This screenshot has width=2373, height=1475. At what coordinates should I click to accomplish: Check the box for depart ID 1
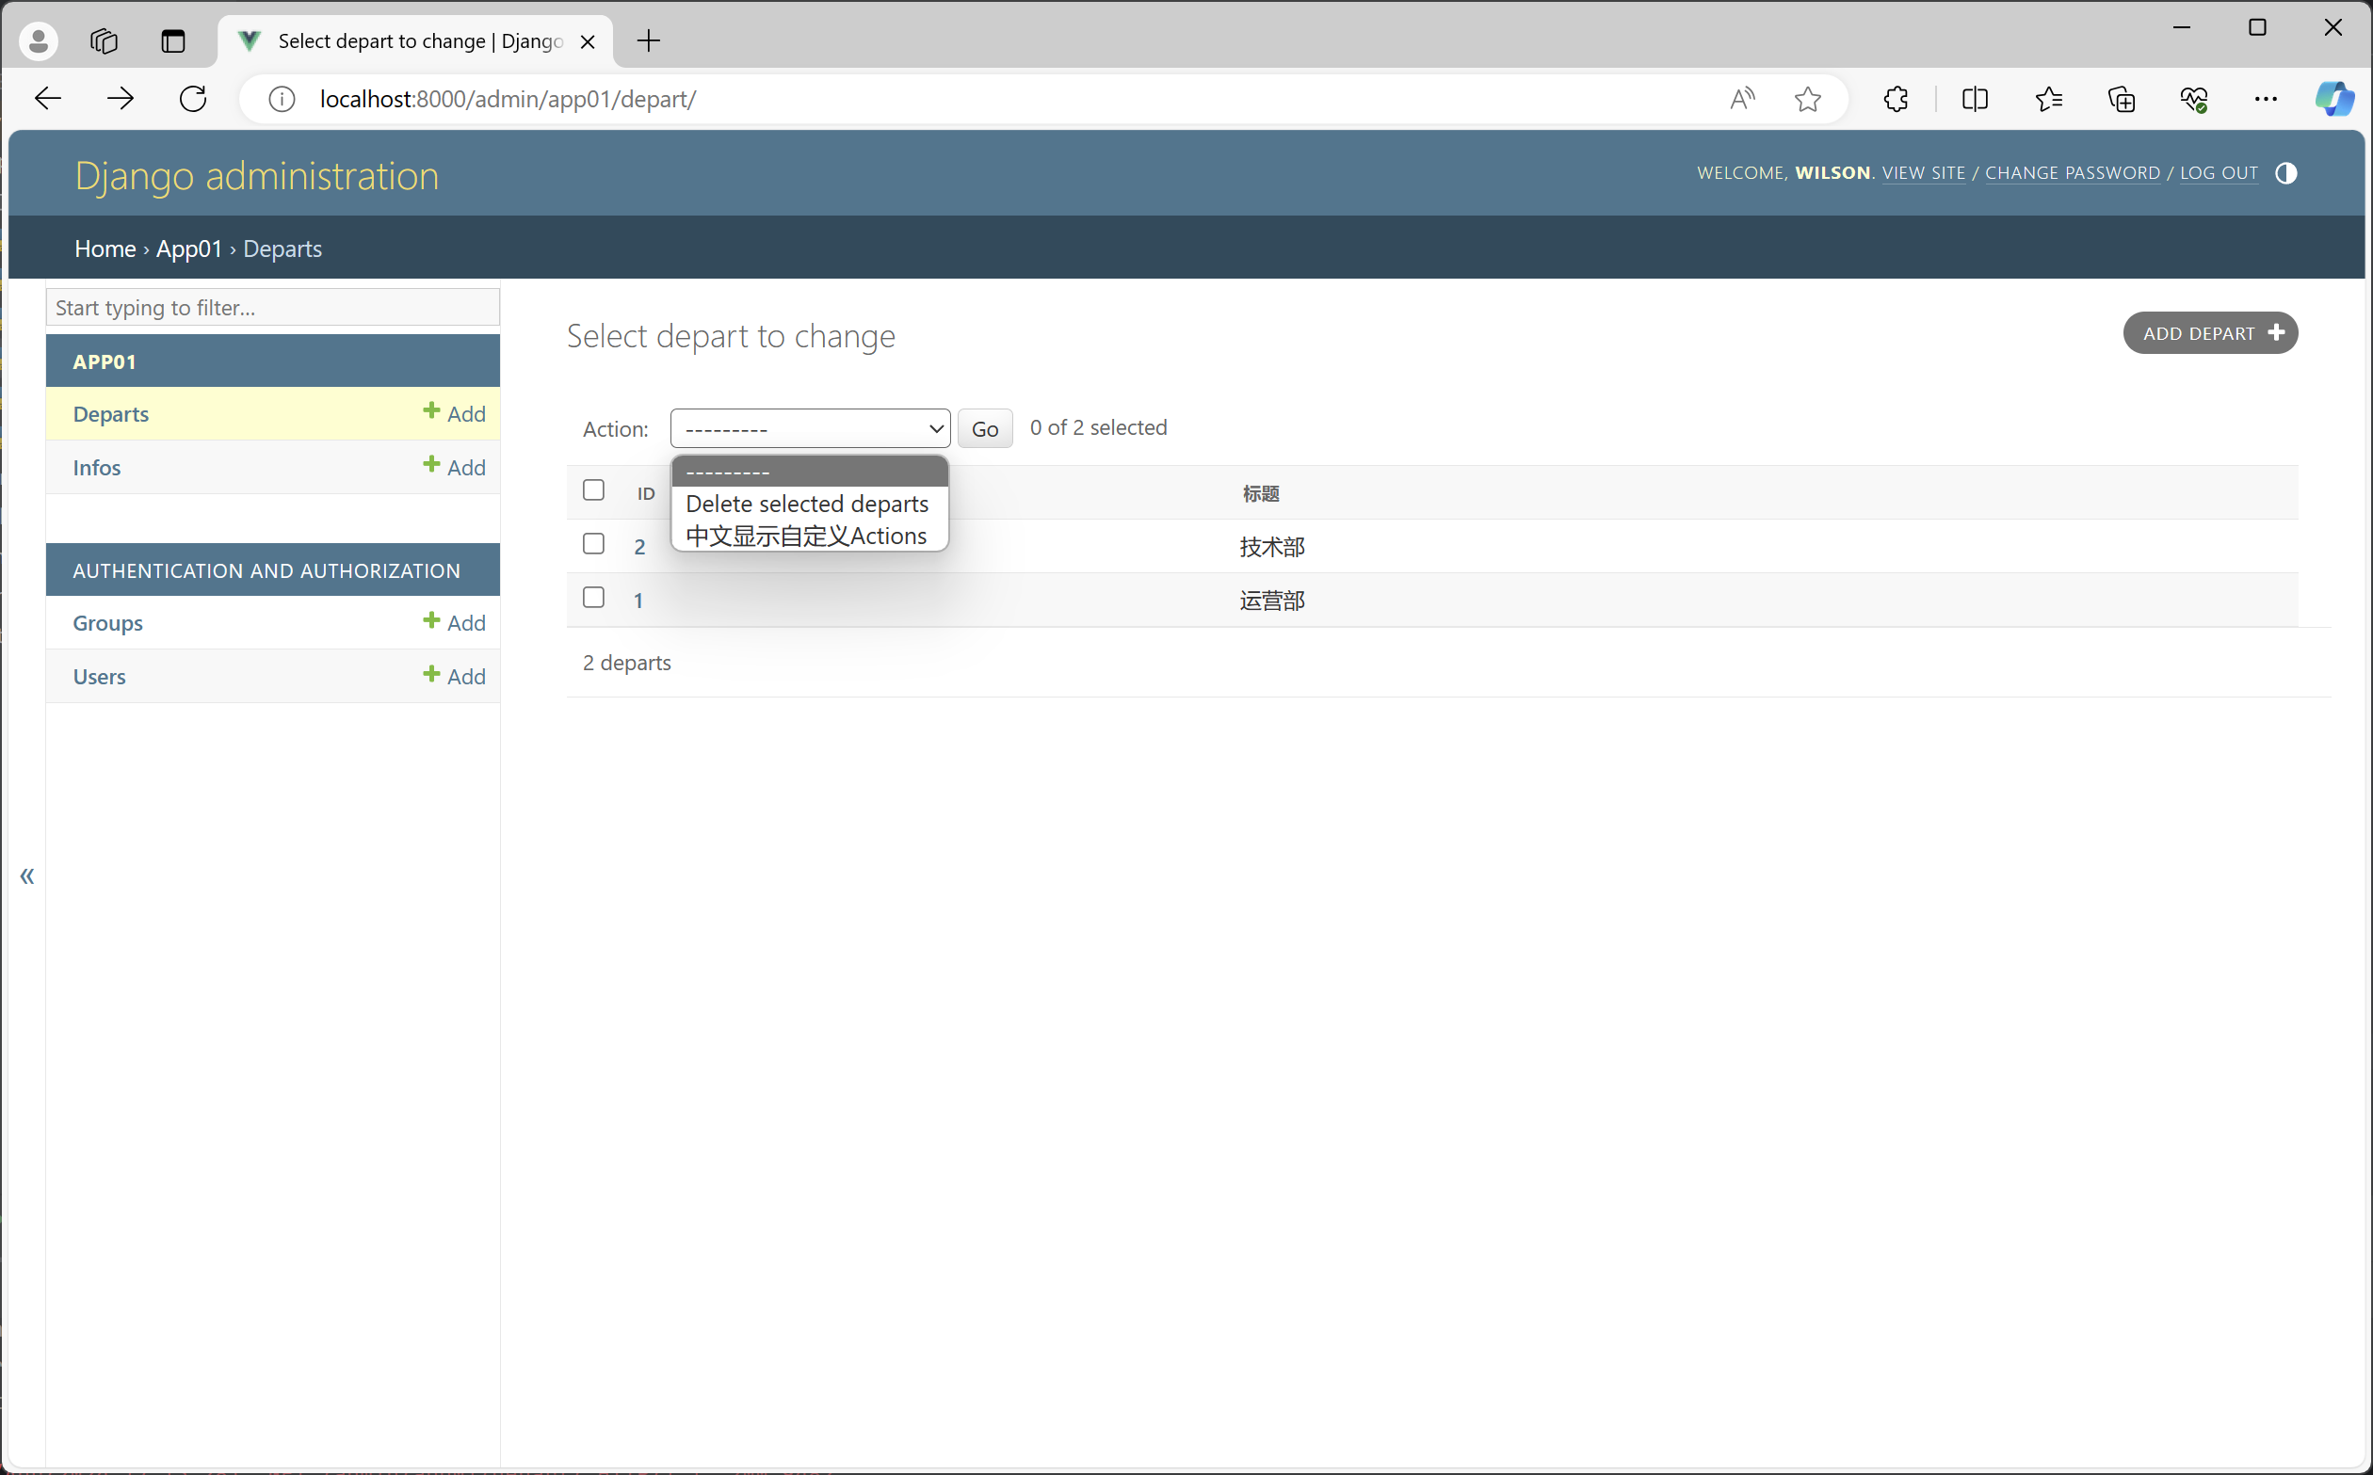point(593,597)
